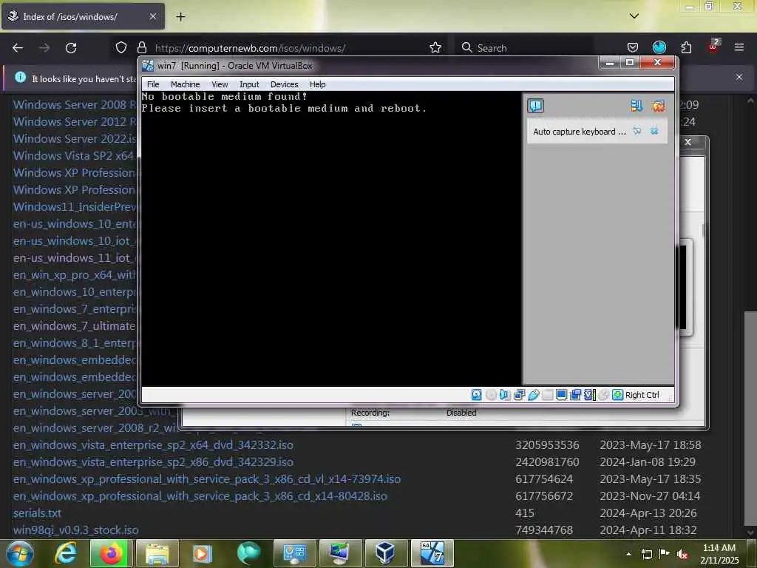Open en_windows_vista_enterprise_sp2_x64_dvd_342332.iso link
757x568 pixels.
coord(153,444)
